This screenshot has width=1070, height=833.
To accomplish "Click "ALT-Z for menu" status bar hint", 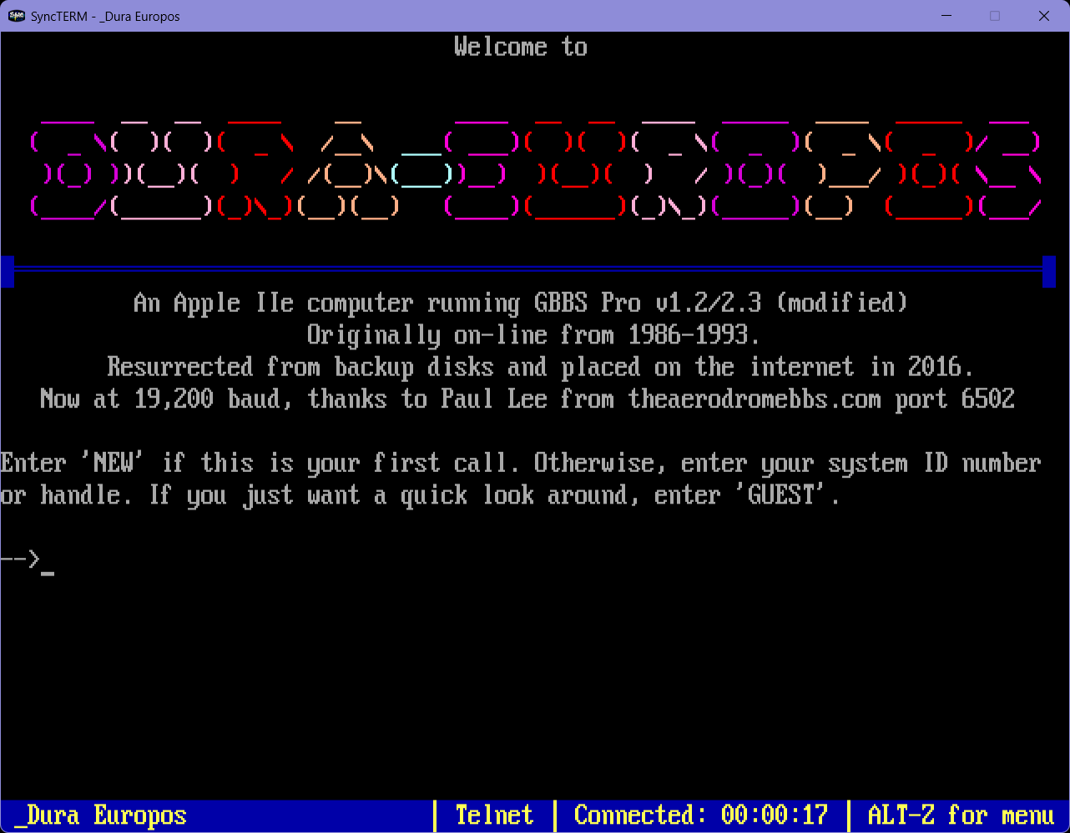I will point(961,815).
